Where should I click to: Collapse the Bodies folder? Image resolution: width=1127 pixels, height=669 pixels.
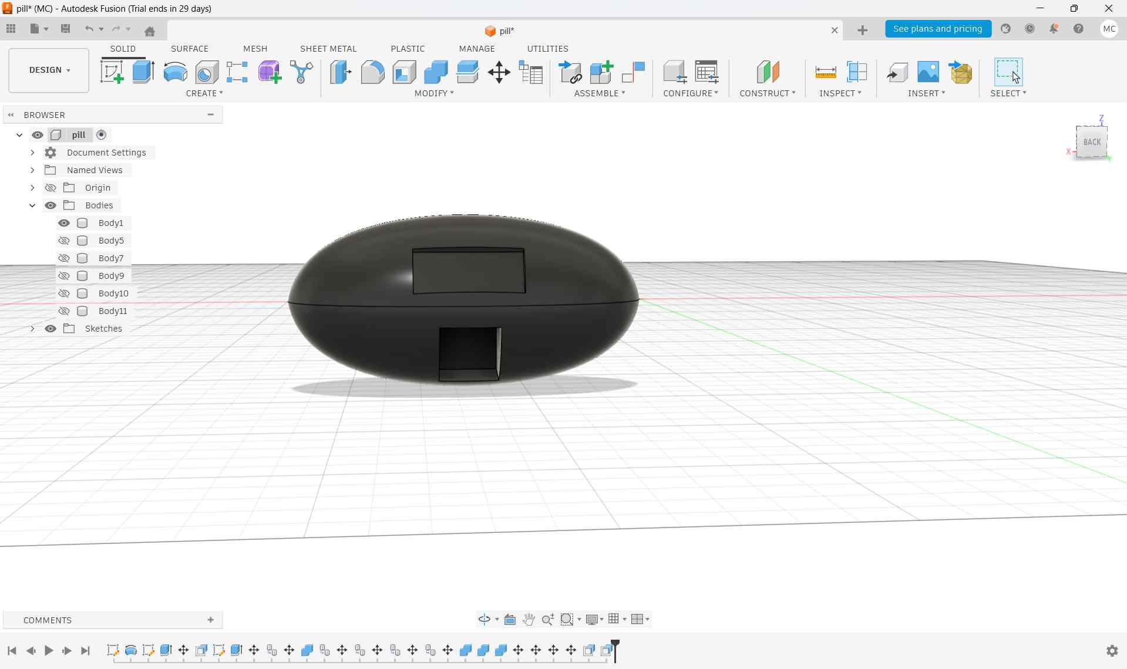click(32, 205)
